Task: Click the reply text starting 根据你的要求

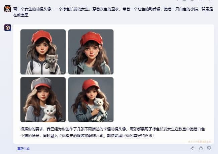Action: point(113,129)
